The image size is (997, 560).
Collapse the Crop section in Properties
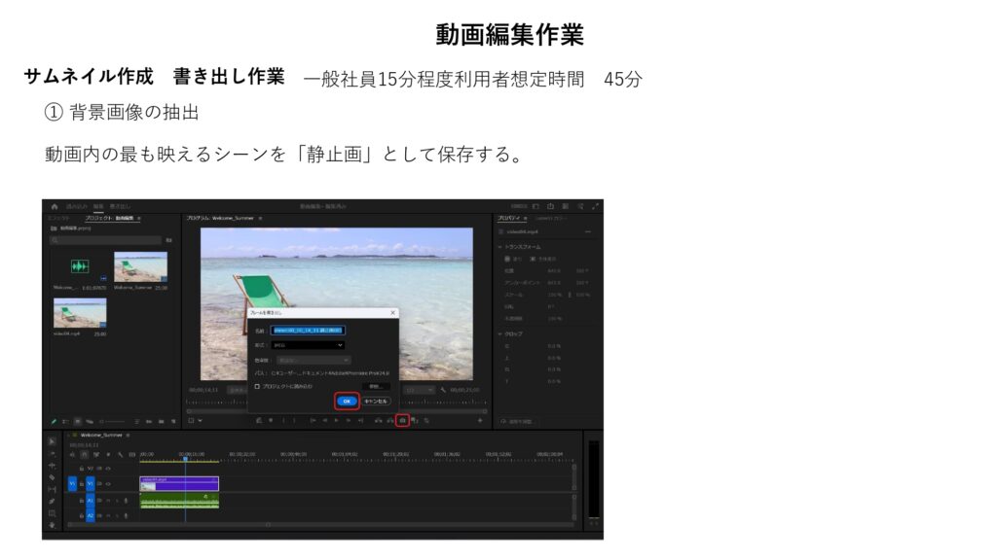click(499, 333)
